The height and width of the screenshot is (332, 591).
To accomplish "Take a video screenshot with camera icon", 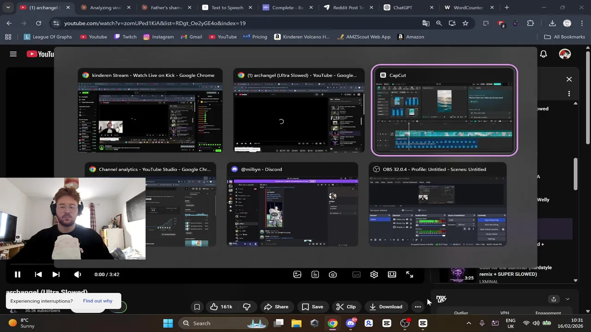I will [333, 274].
